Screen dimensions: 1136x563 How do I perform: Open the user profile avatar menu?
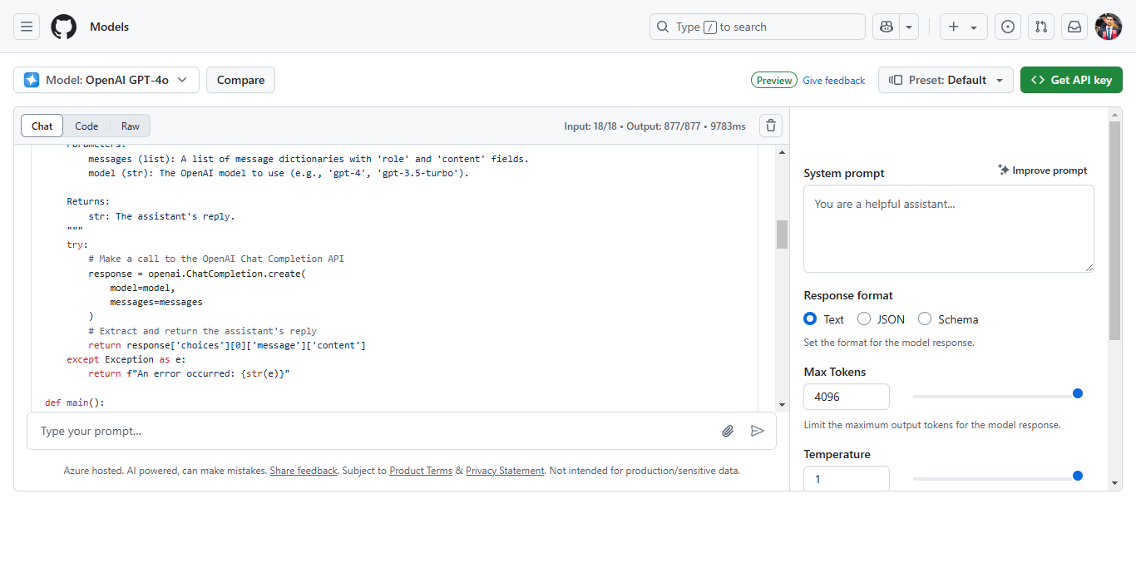1109,27
